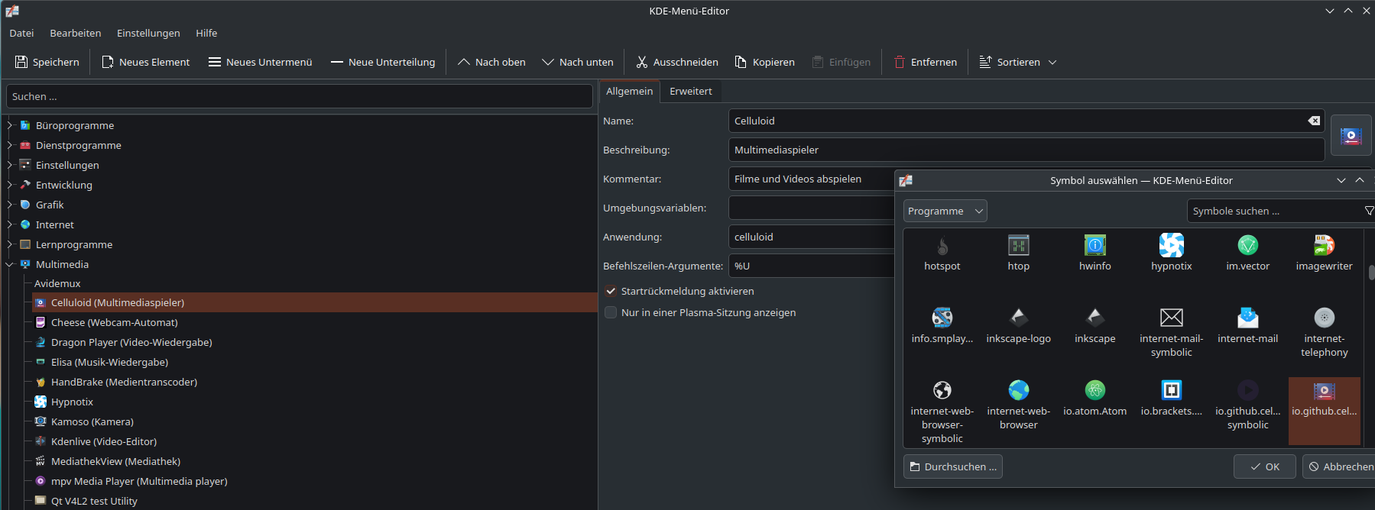Click the Celluloid icon selector button
This screenshot has width=1375, height=510.
1351,136
